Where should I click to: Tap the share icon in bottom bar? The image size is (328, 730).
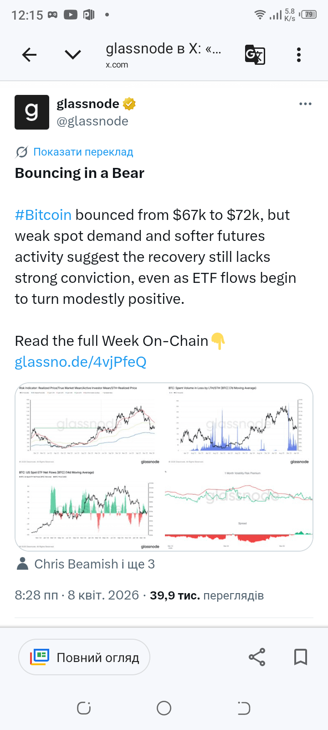pyautogui.click(x=257, y=657)
